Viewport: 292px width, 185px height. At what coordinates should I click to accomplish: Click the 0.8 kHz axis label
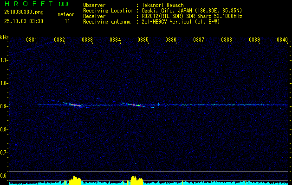(4, 129)
